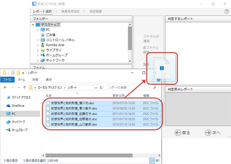231x164 pixels.
Task: Select OneDrive in the navigation pane
Action: pos(16,105)
